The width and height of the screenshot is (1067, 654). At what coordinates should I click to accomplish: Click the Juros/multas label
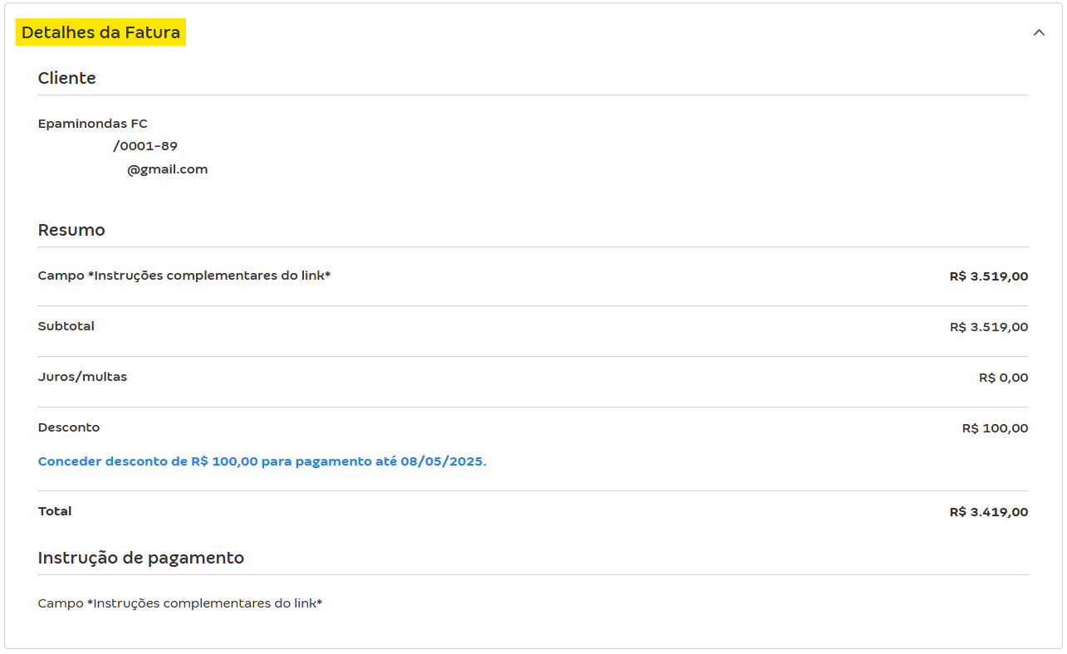[x=82, y=377]
